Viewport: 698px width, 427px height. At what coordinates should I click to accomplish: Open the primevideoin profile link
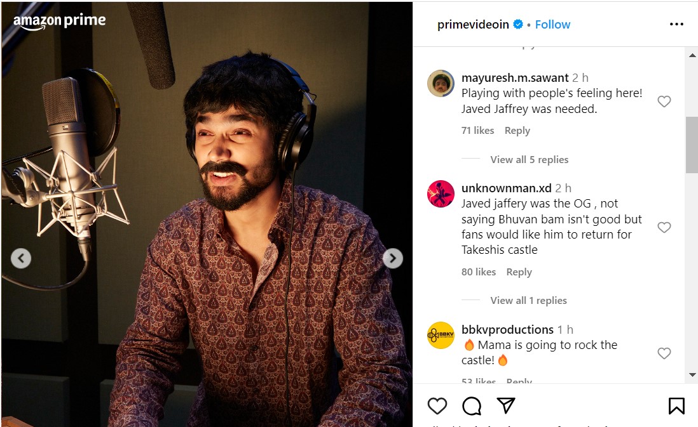point(473,25)
